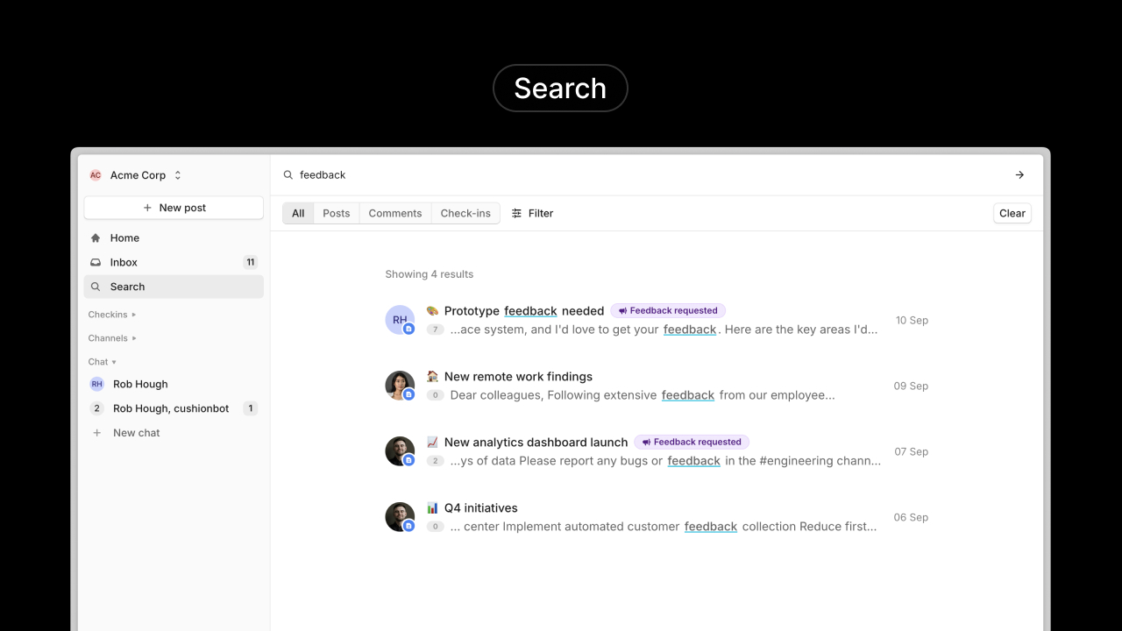This screenshot has width=1122, height=631.
Task: Click the Search icon in the sidebar
Action: tap(96, 287)
